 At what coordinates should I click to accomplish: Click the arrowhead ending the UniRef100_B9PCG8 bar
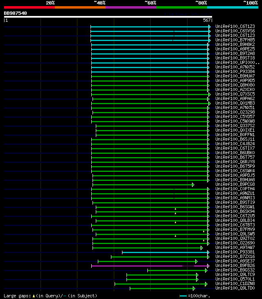coord(193,185)
